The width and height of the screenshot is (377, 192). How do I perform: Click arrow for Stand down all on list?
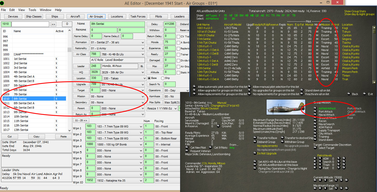pyautogui.click(x=302, y=90)
